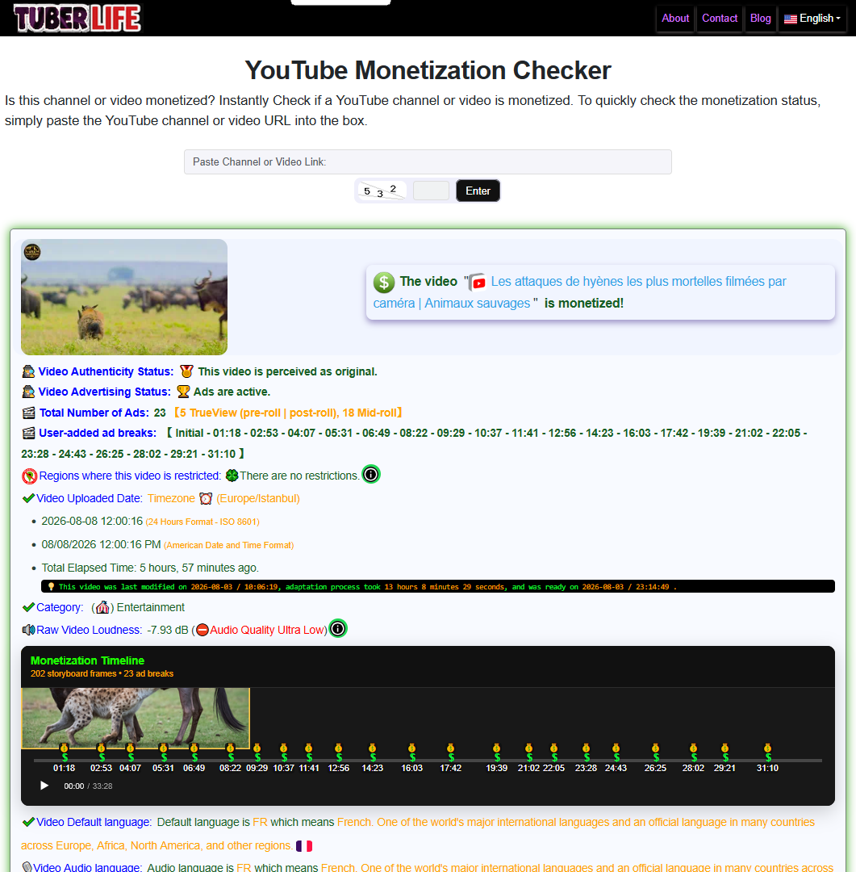The width and height of the screenshot is (856, 872).
Task: Click the Entertainment category tent icon
Action: click(102, 607)
